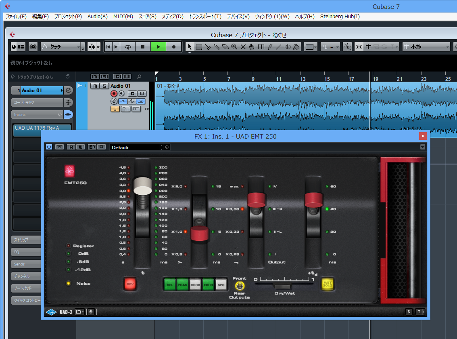Open the plugin window options arrow menu
Viewport: 457px width, 339px height.
(x=423, y=147)
